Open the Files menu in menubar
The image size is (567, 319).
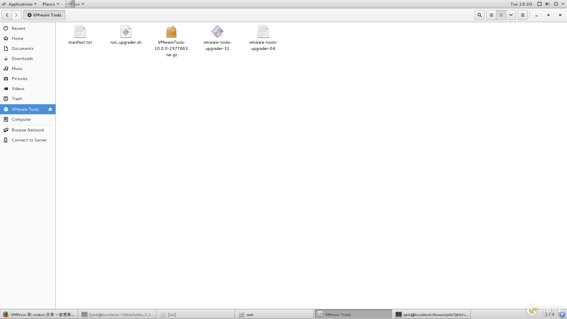pyautogui.click(x=76, y=4)
